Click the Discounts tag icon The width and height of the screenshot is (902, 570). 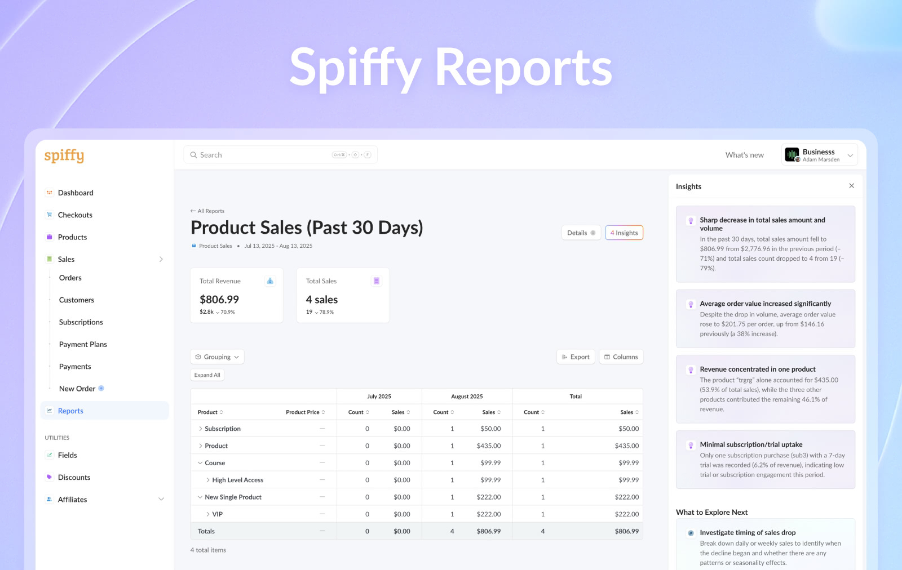[x=50, y=477]
